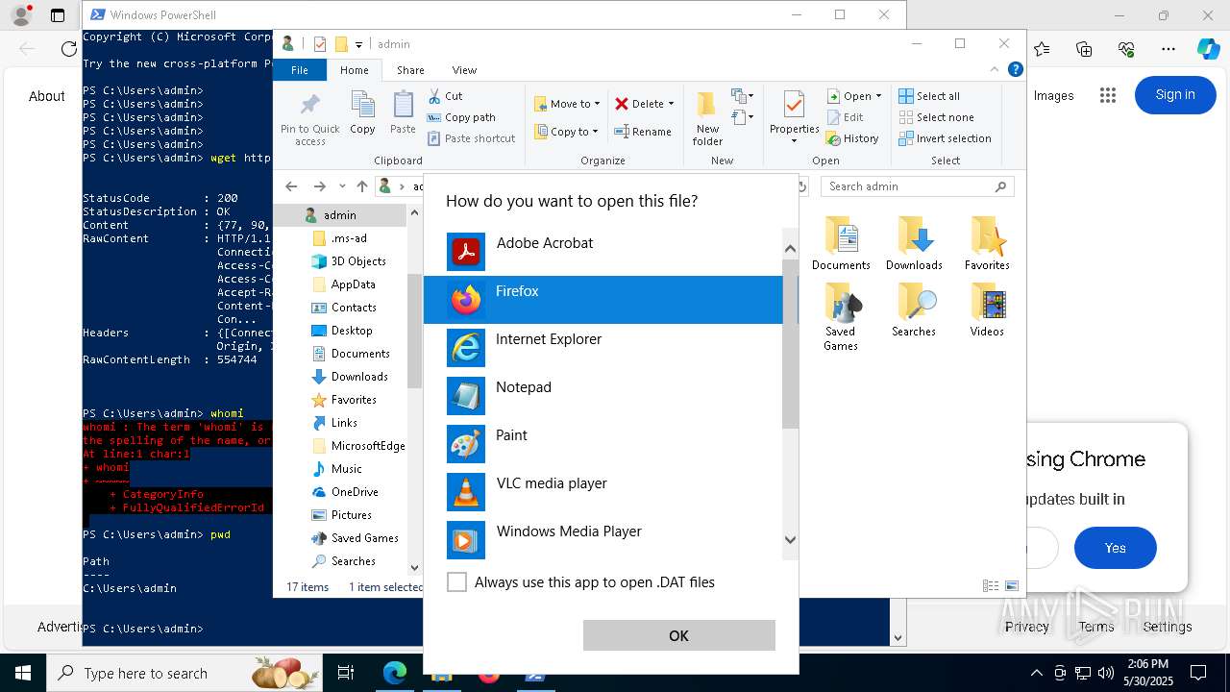The height and width of the screenshot is (692, 1230).
Task: Open the Favorites folder icon in file pane
Action: [987, 243]
